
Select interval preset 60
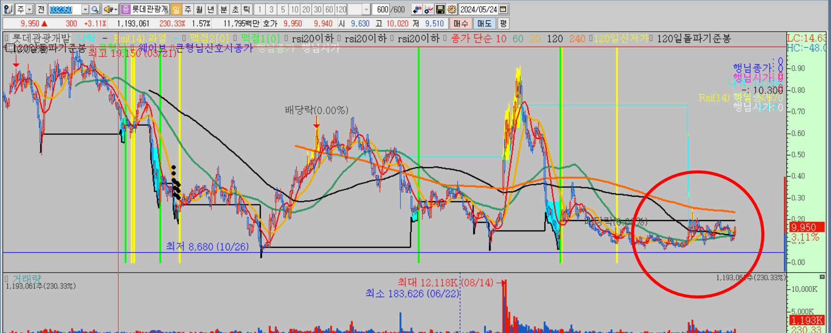[x=329, y=9]
